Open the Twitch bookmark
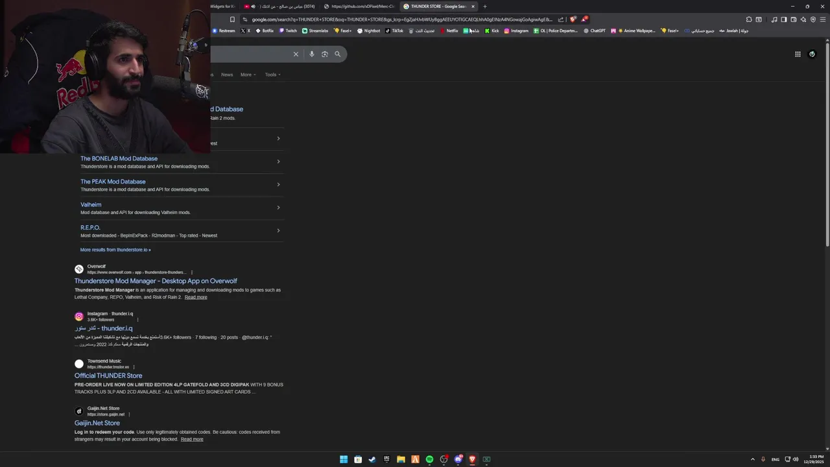This screenshot has width=830, height=467. pyautogui.click(x=288, y=30)
